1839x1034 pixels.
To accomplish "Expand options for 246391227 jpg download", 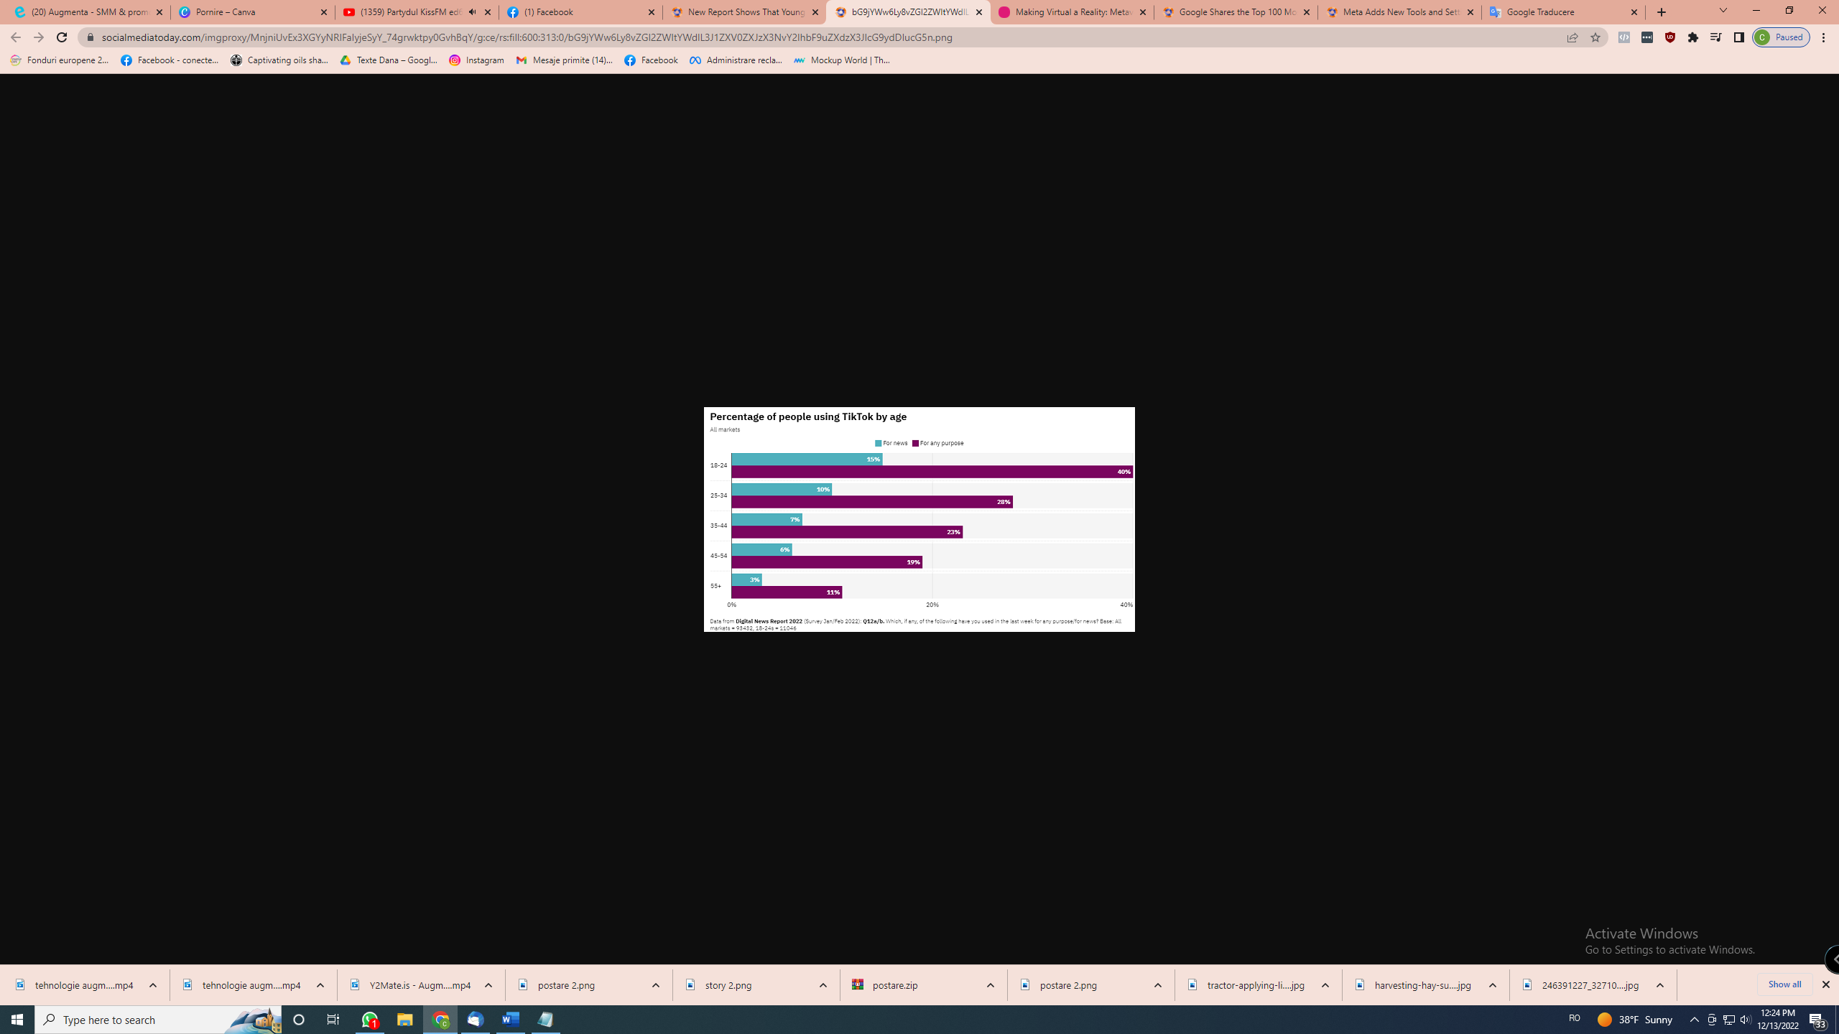I will pos(1660,985).
